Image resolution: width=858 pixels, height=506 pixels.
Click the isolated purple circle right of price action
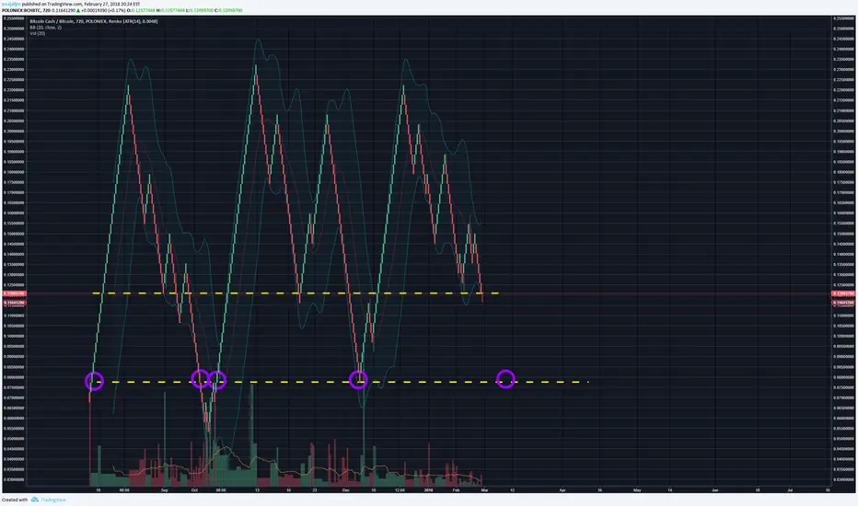click(x=505, y=379)
